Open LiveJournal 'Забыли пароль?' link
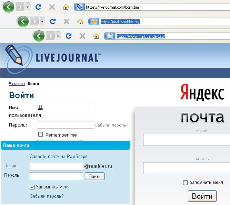The height and width of the screenshot is (205, 230). pos(112,125)
